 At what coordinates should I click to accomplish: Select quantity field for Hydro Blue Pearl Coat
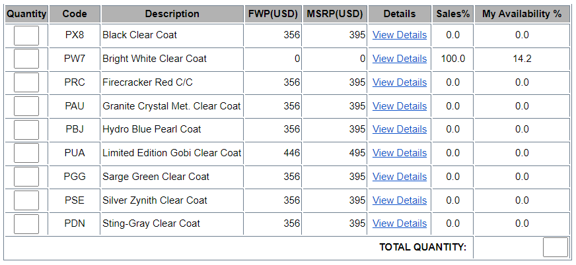point(26,130)
